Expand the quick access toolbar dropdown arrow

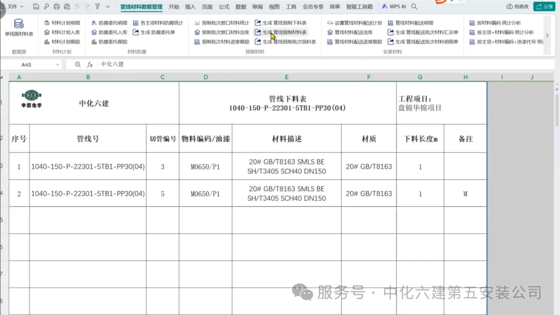coord(107,6)
